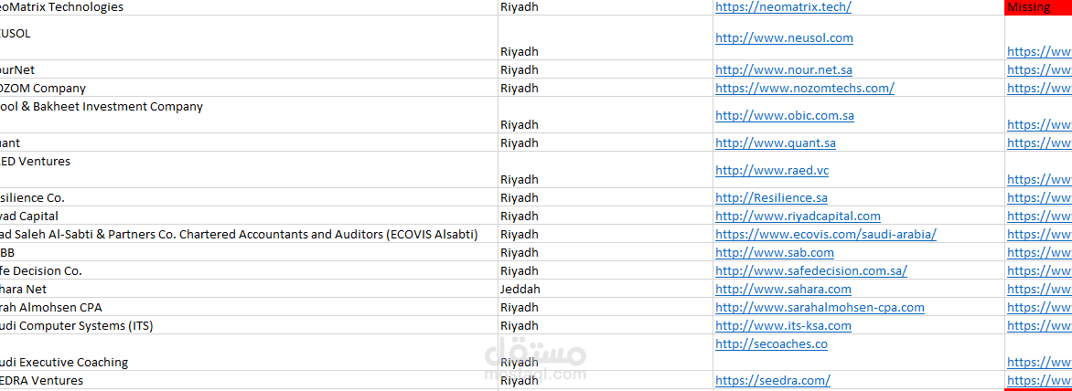
Task: Open the www.nozomtechs.com link
Action: point(805,88)
